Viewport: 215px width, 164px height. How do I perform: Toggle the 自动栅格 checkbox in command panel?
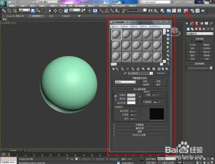[193, 42]
